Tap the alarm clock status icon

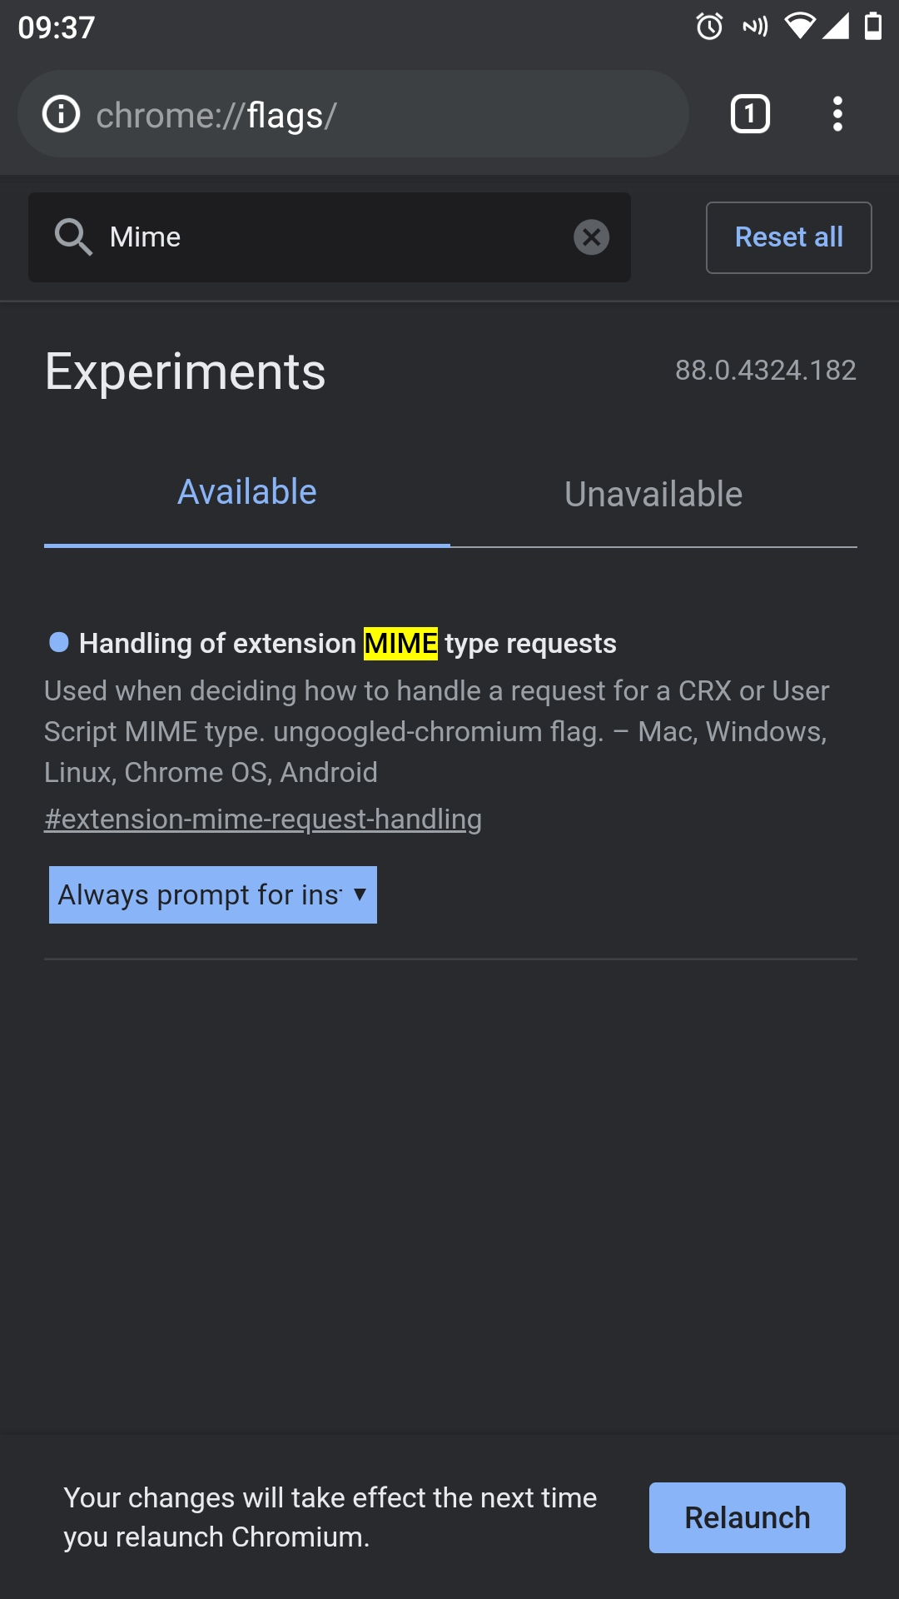709,27
